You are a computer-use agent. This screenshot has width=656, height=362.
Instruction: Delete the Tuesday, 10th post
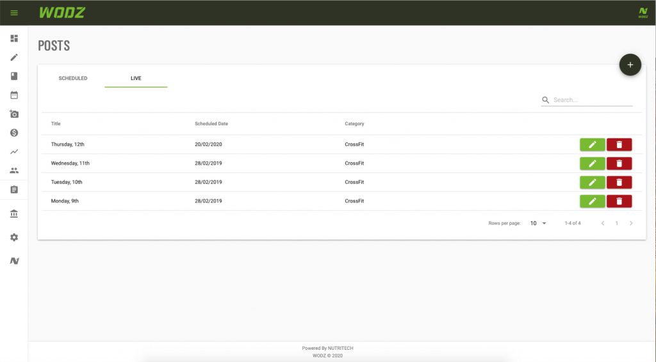[619, 182]
